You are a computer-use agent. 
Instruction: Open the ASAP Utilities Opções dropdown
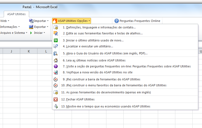[x=71, y=21]
